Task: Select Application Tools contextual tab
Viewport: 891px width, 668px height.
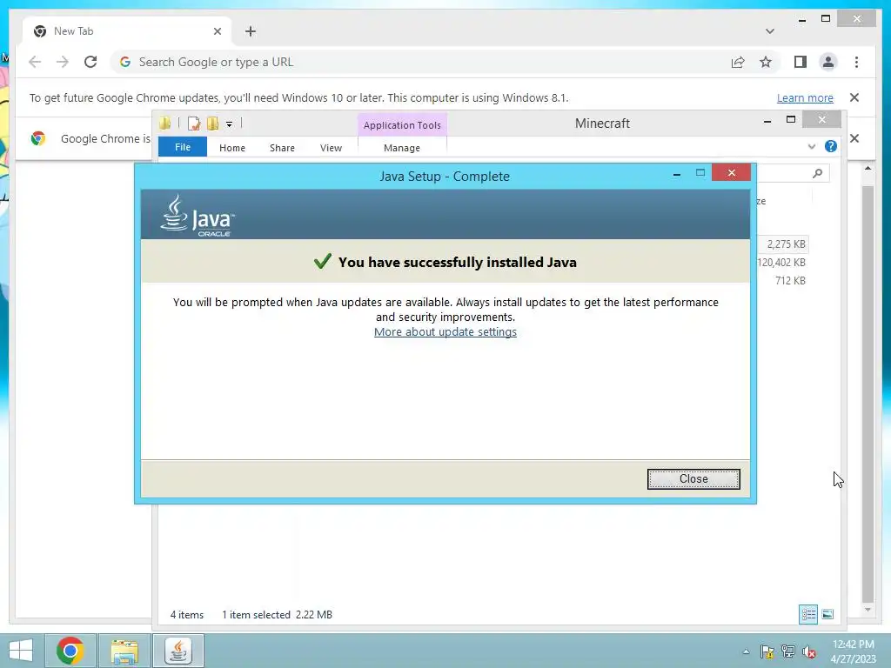Action: coord(402,125)
